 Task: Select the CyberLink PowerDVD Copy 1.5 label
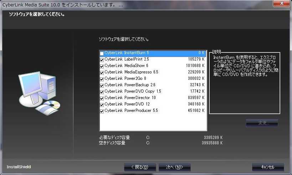pyautogui.click(x=133, y=91)
